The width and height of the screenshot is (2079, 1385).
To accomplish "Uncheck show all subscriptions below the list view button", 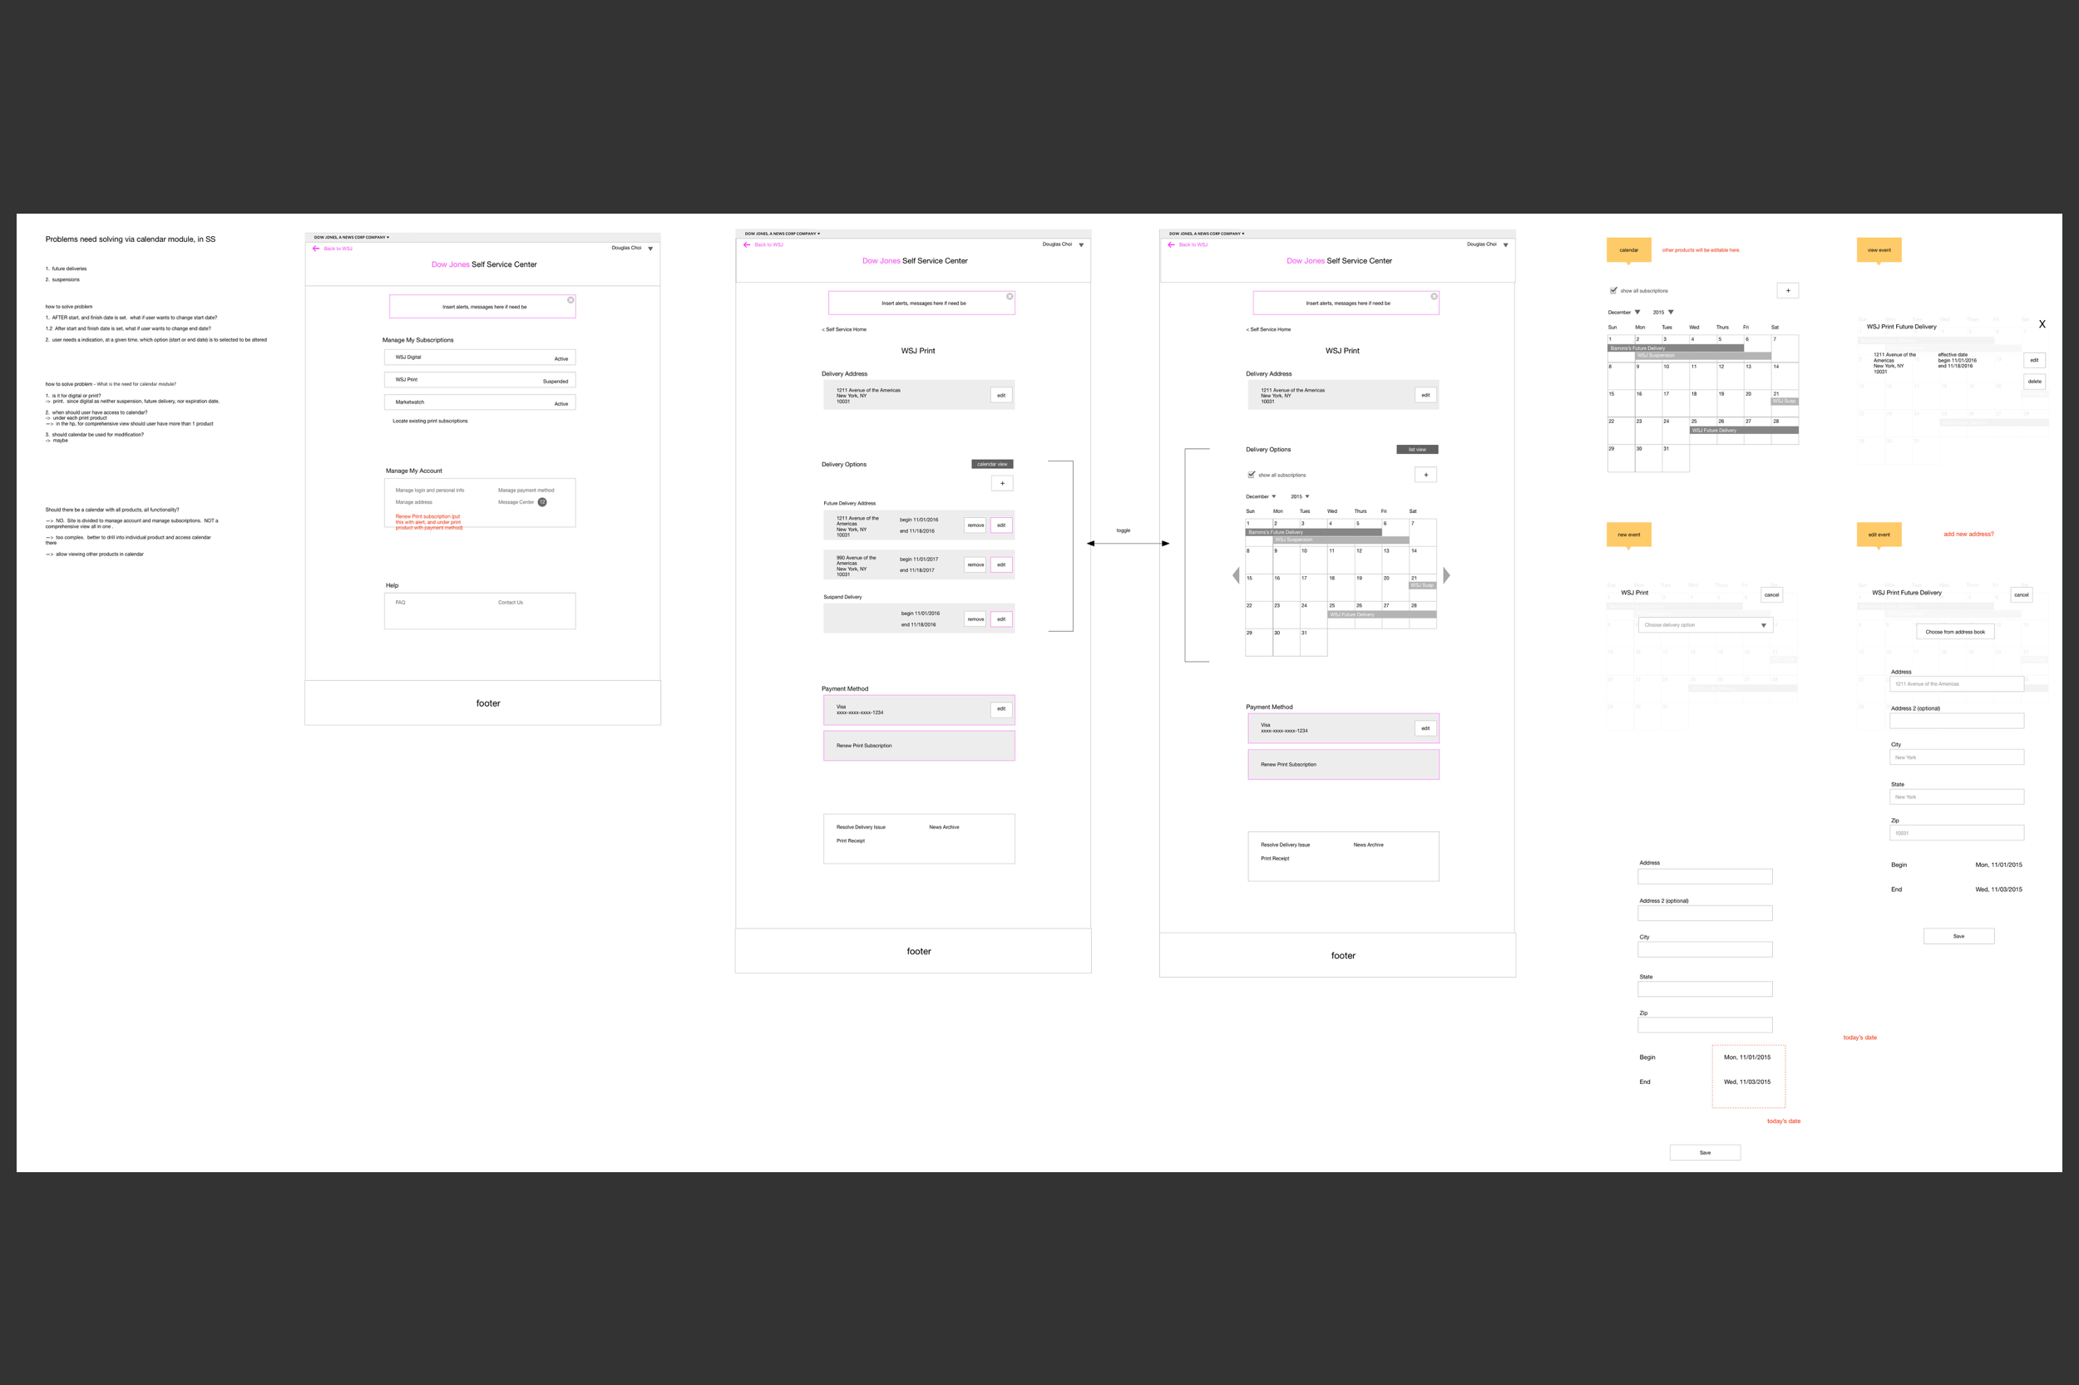I will [1251, 475].
